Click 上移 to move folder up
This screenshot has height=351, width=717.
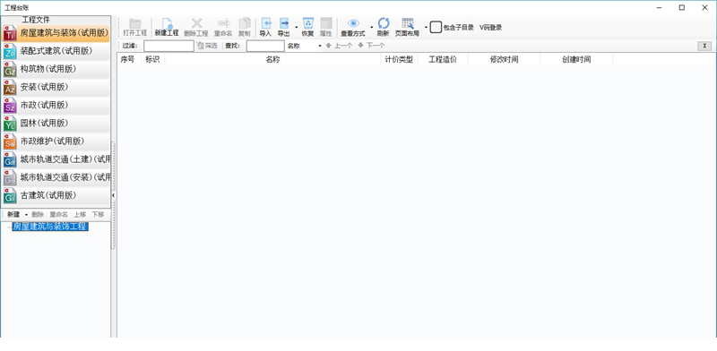[80, 214]
